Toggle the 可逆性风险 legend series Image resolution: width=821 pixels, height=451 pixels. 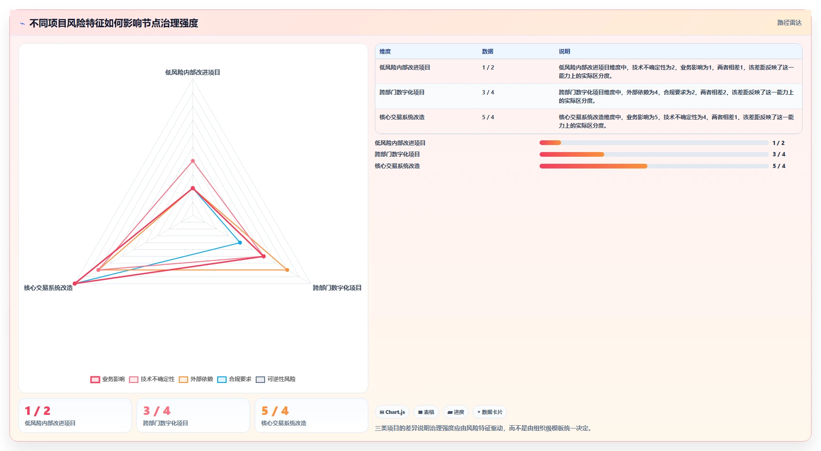(275, 379)
